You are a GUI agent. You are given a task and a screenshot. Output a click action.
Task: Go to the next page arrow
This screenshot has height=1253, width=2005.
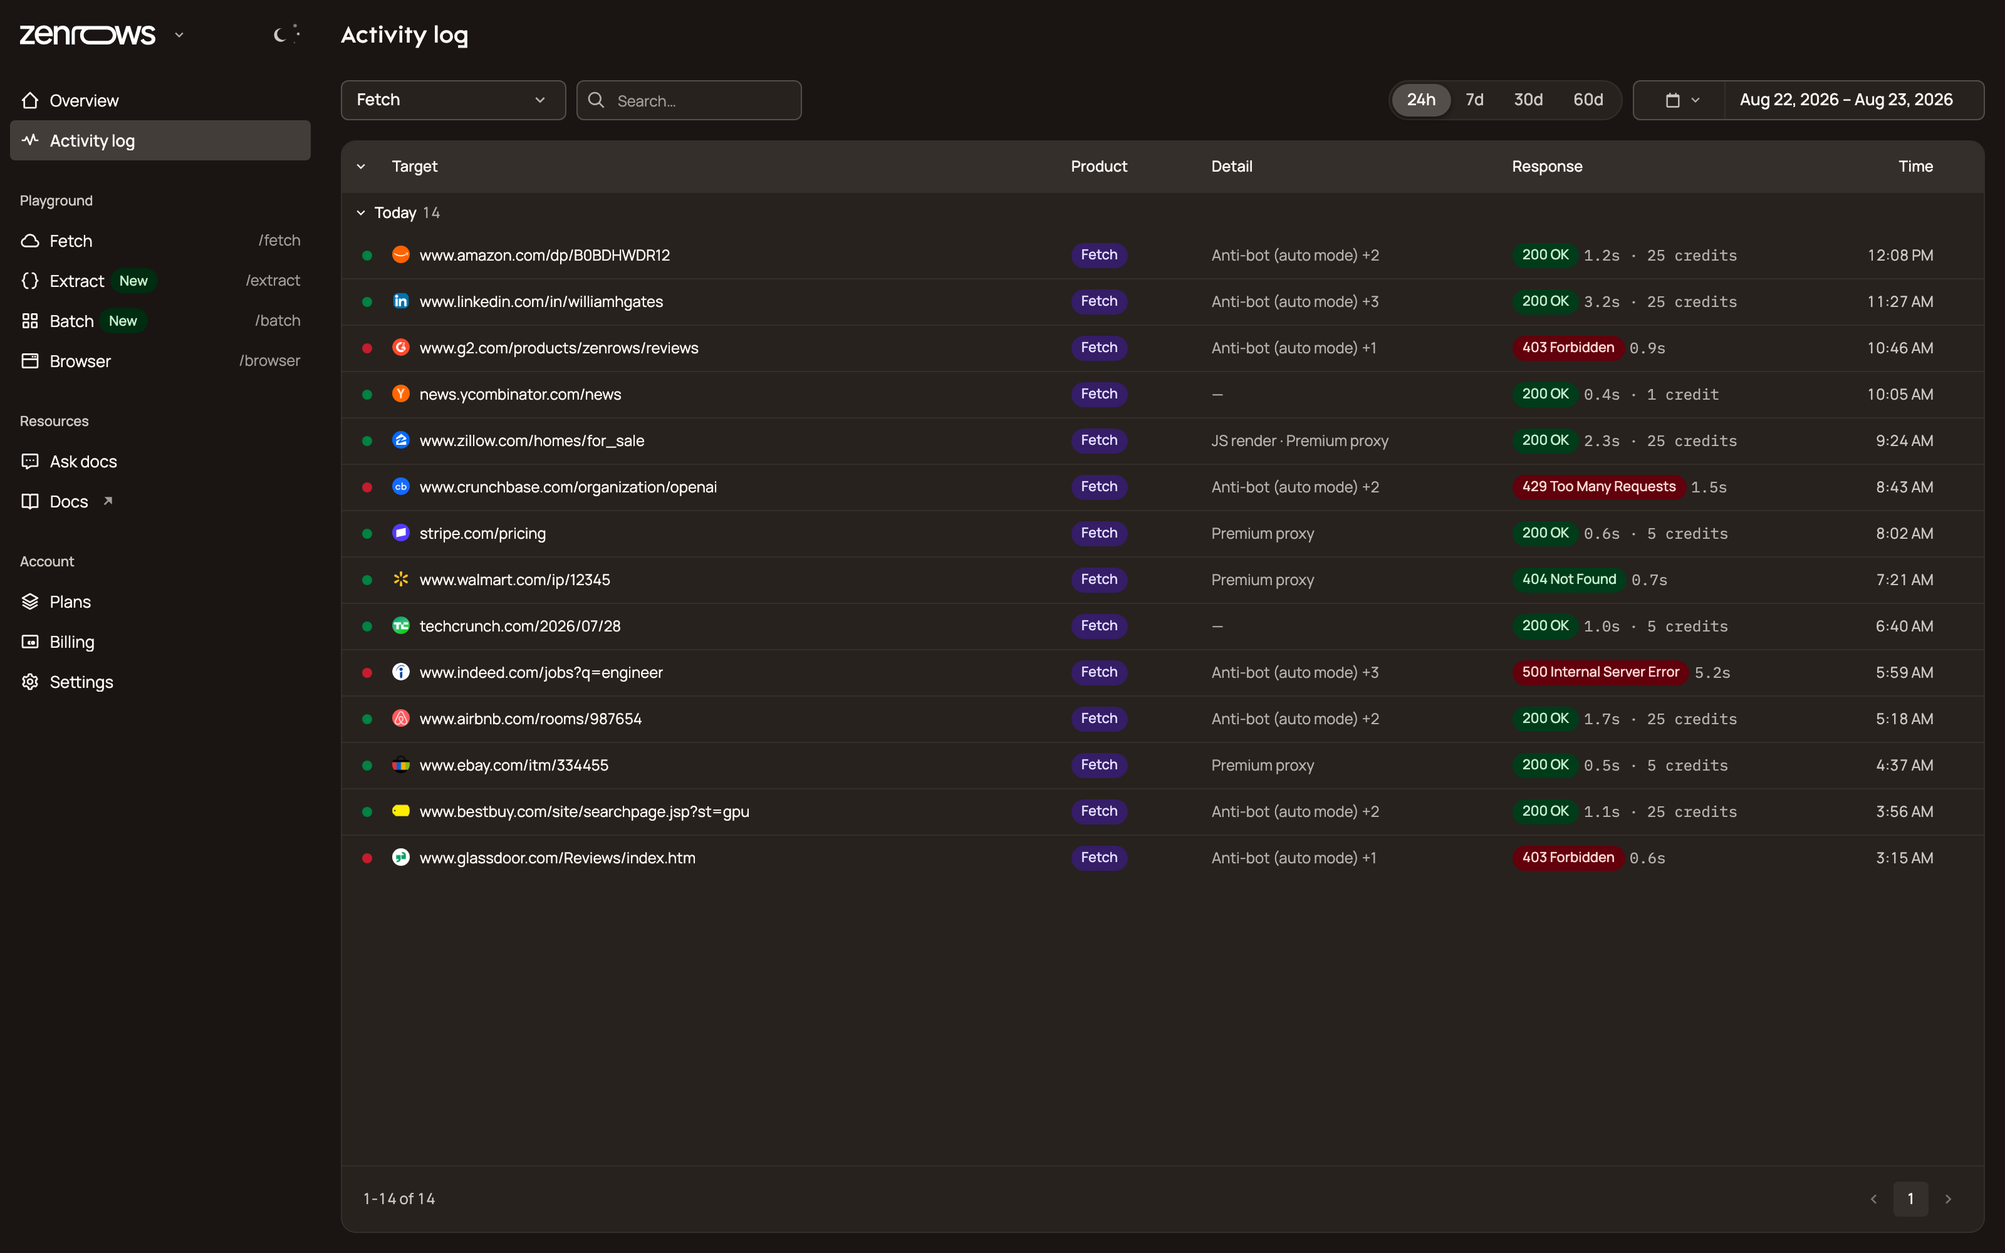coord(1949,1199)
